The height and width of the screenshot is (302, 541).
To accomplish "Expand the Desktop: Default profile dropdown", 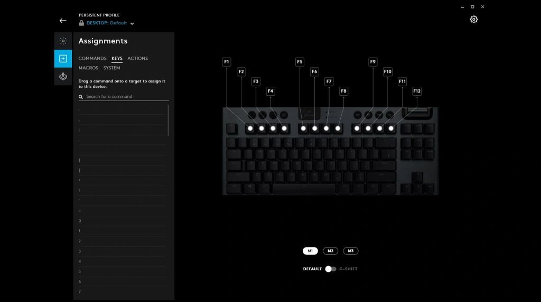I will (x=132, y=23).
